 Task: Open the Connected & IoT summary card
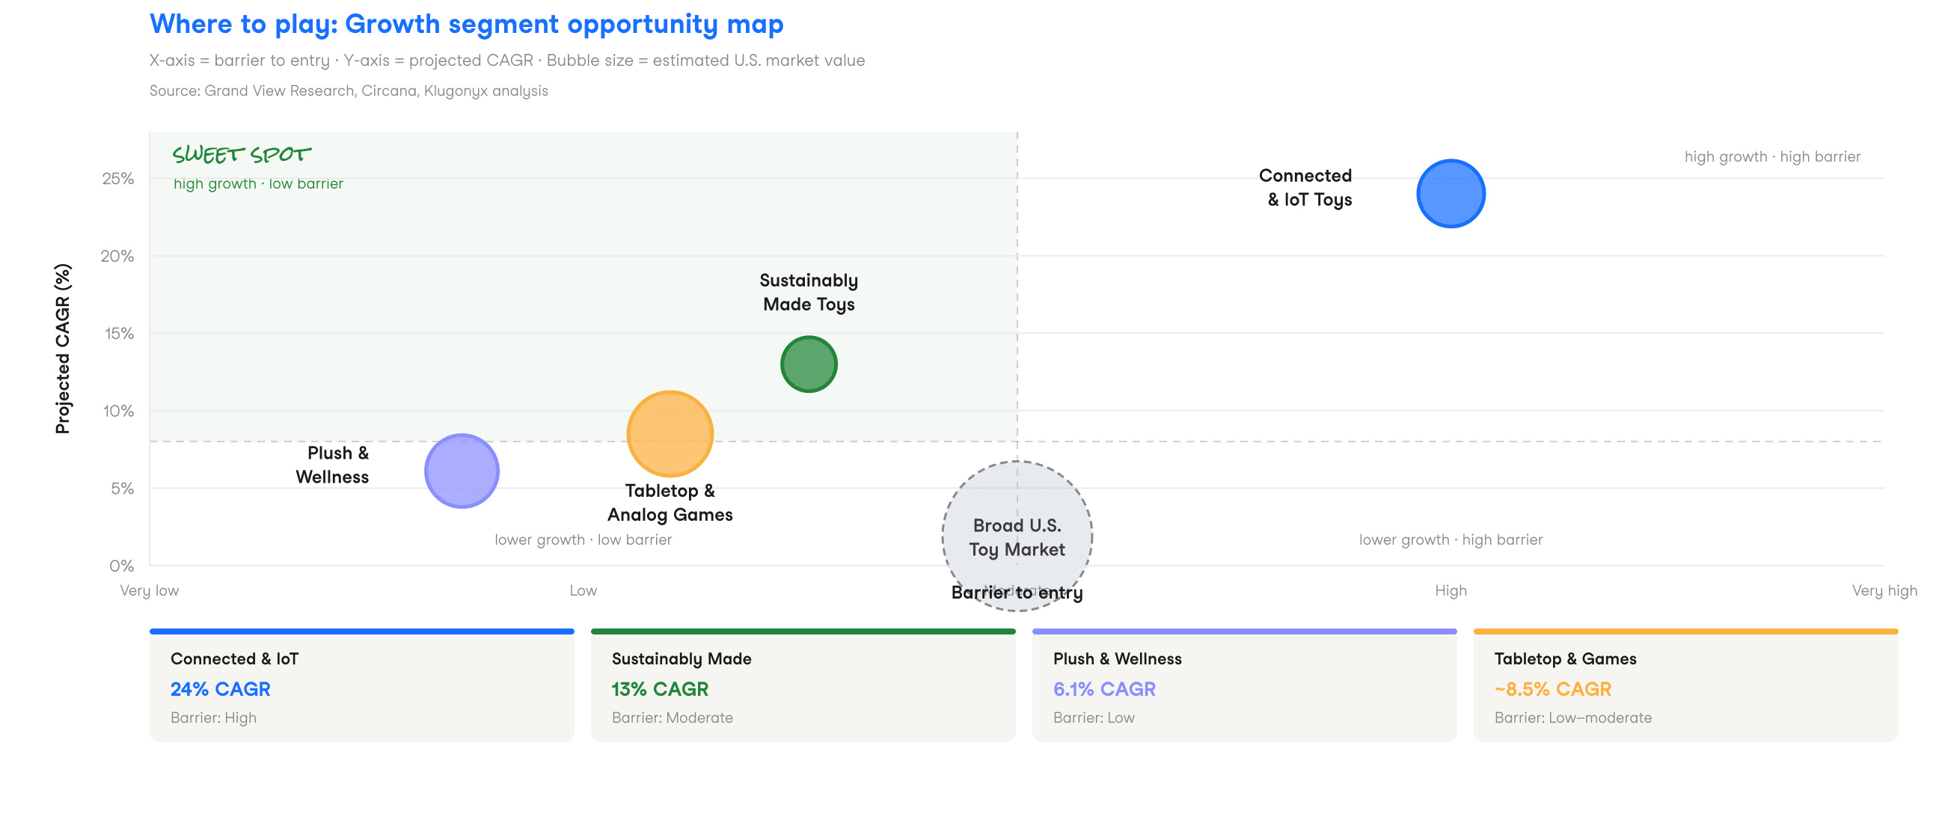[x=361, y=685]
